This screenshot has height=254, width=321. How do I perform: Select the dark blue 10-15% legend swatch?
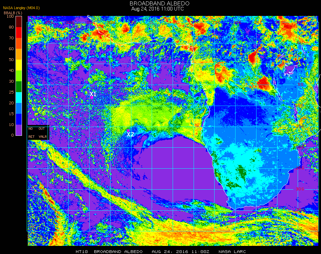point(19,119)
